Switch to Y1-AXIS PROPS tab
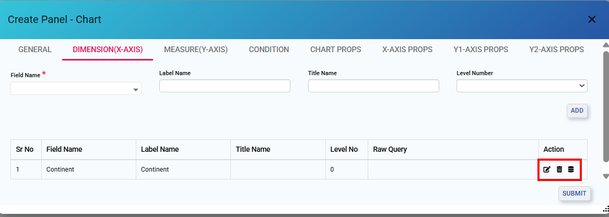 (x=481, y=50)
